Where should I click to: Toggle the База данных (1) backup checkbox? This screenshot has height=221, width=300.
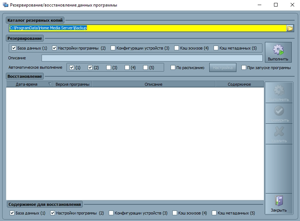pos(14,48)
